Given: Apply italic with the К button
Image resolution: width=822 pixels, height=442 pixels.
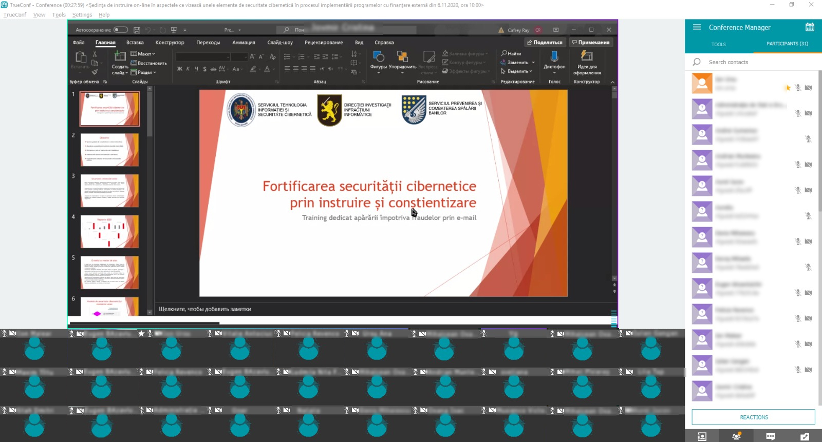Looking at the screenshot, I should pyautogui.click(x=188, y=69).
